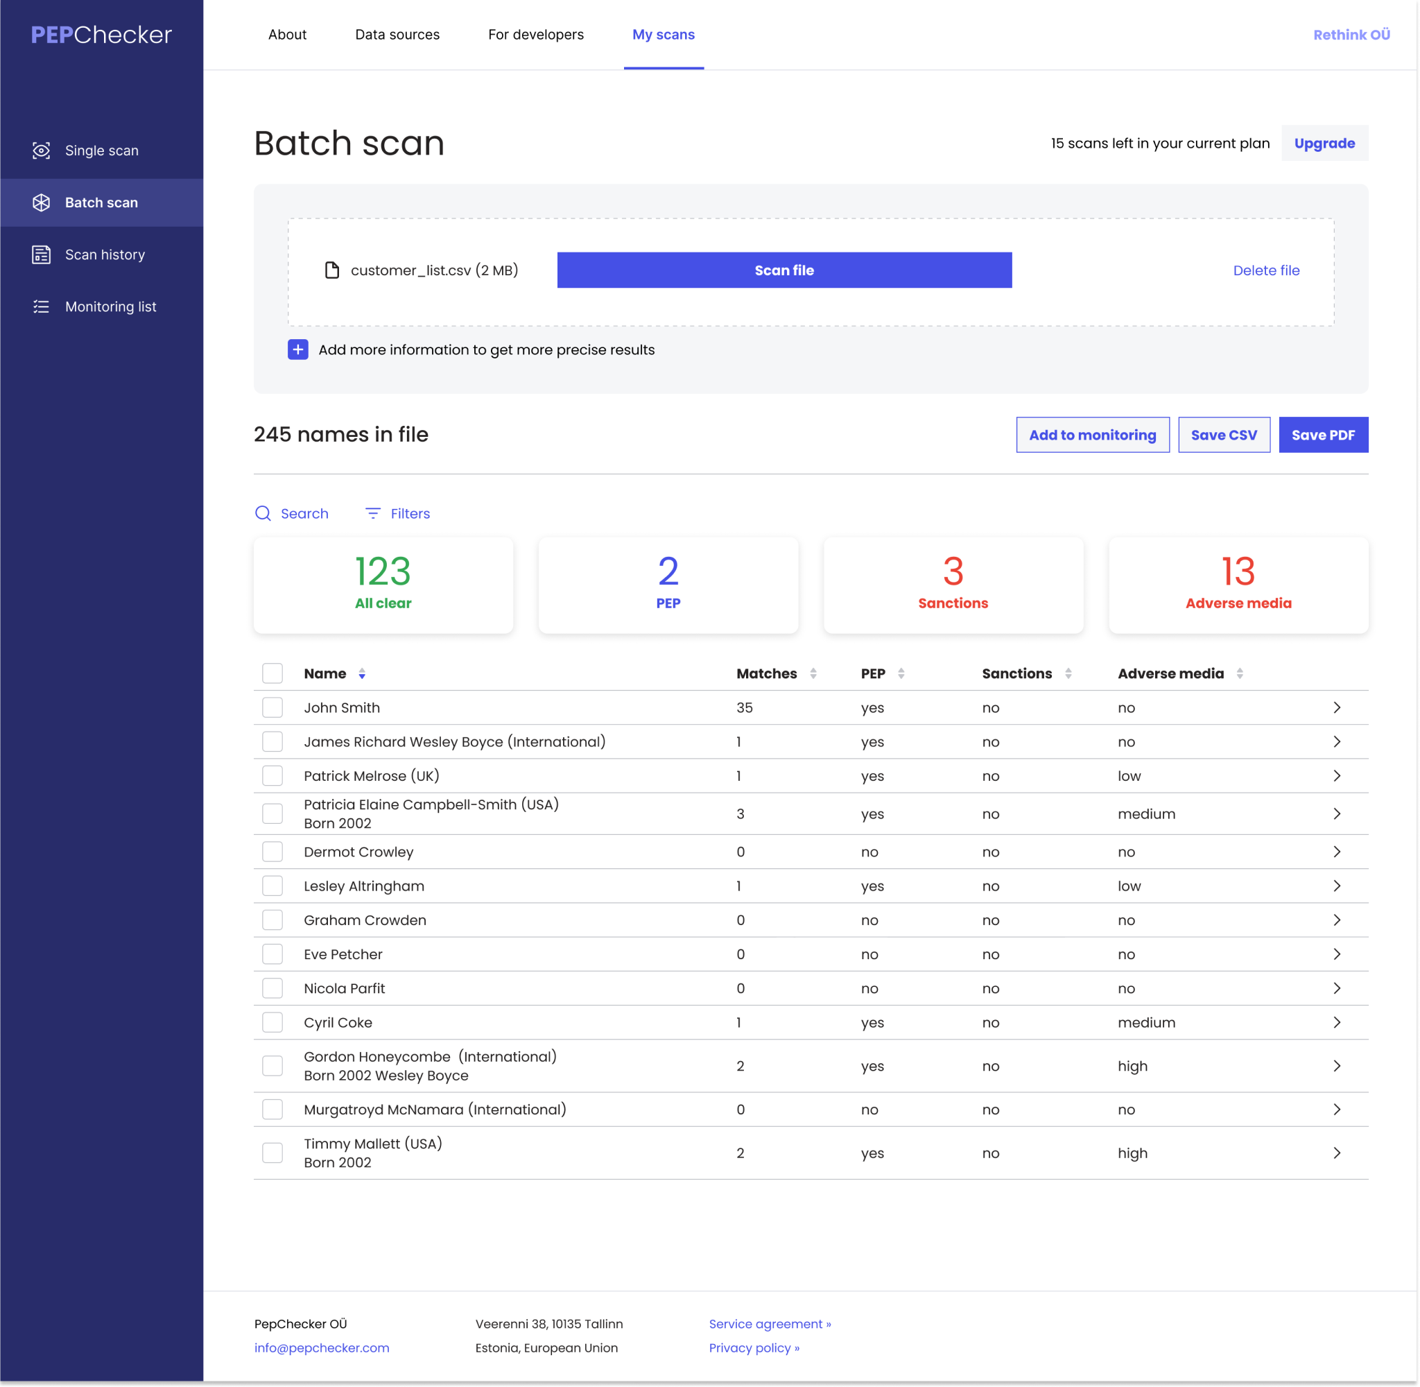Screen dimensions: 1420x1387
Task: Click the Scan history document icon
Action: 42,255
